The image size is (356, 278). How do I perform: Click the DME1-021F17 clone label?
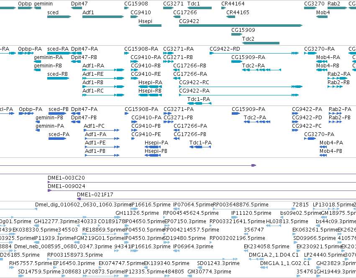95,195
